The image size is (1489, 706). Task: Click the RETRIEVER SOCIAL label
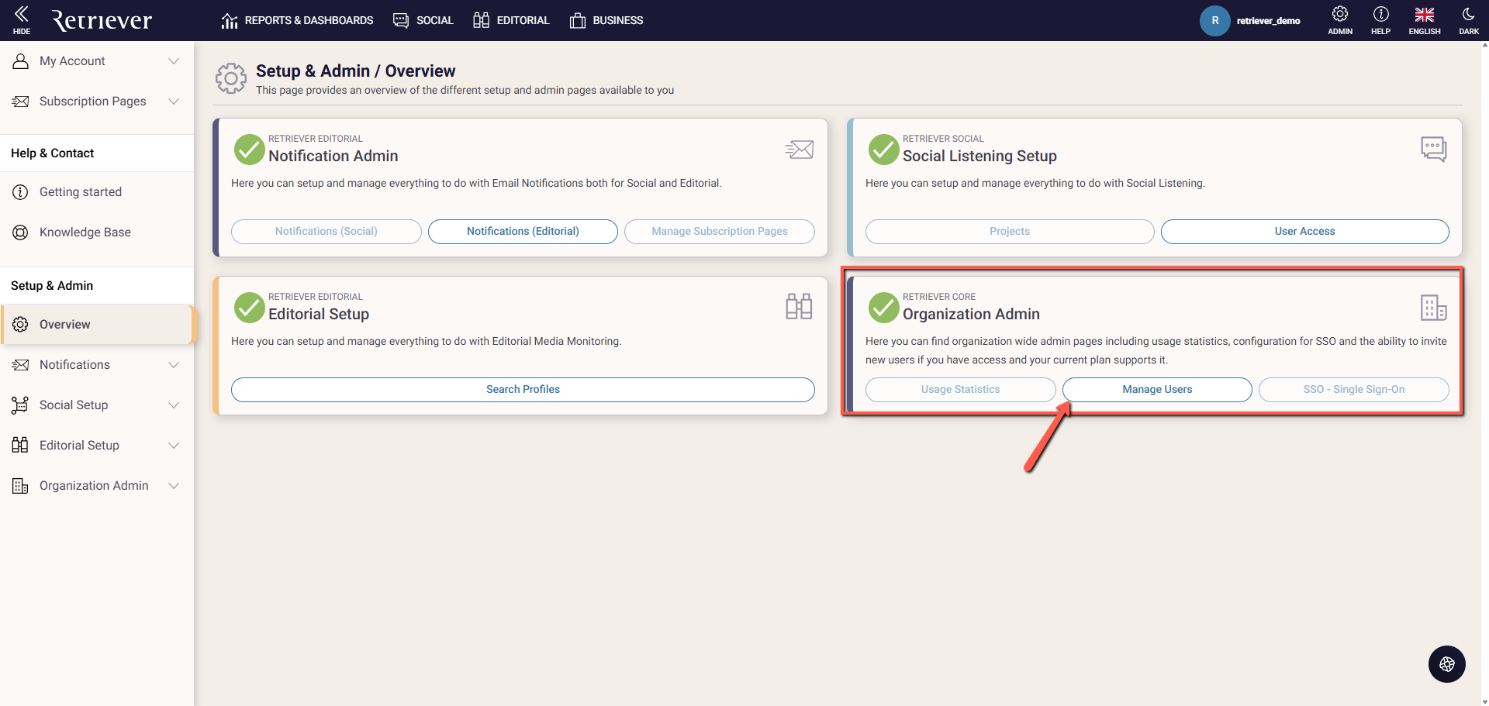(x=943, y=139)
